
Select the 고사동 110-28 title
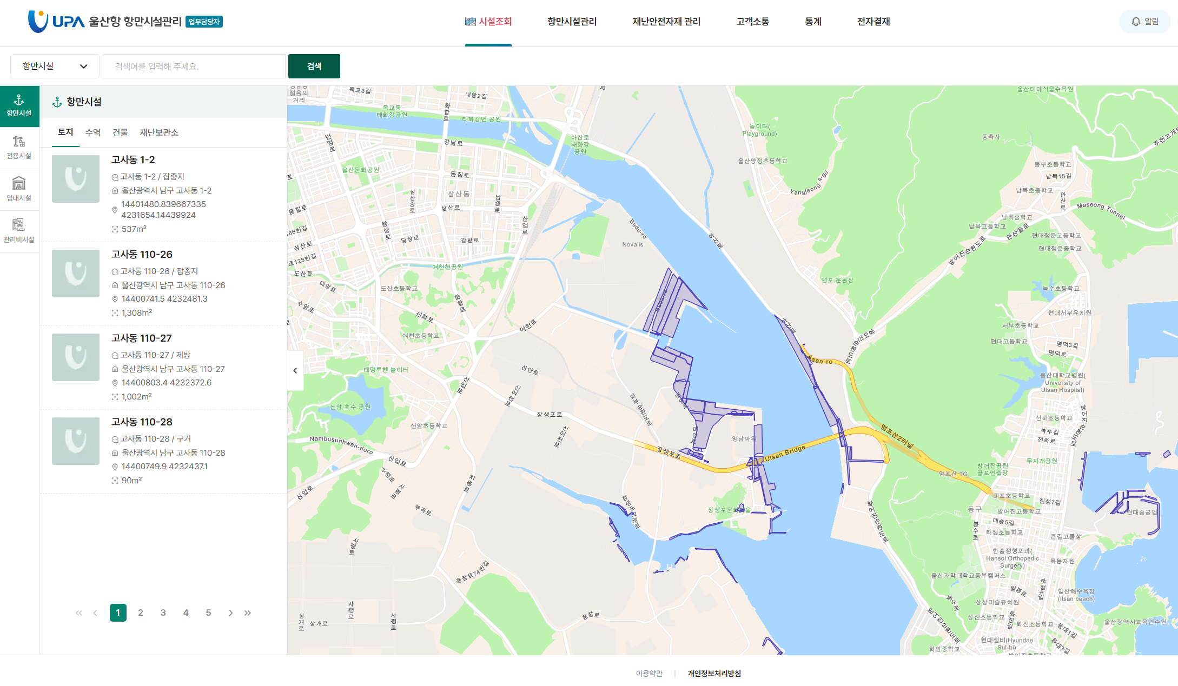(142, 422)
